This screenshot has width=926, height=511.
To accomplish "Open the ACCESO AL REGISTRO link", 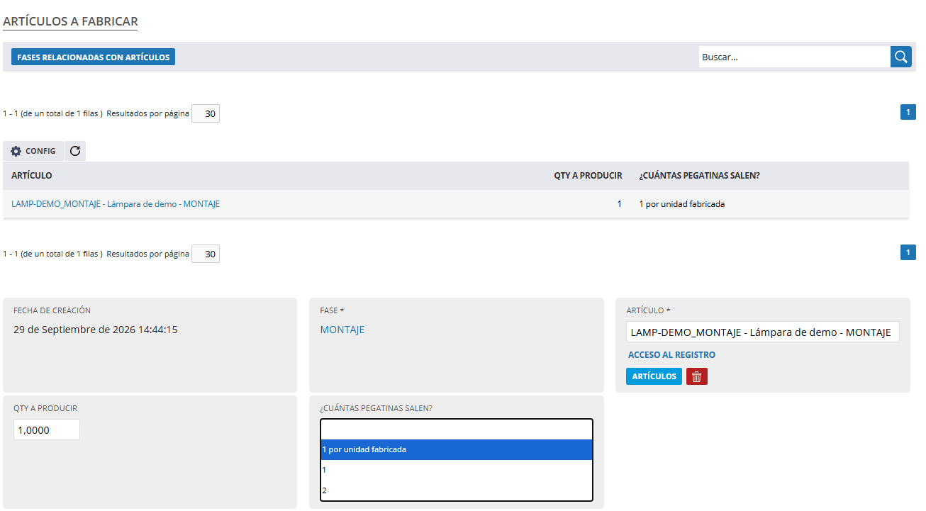I will click(671, 354).
